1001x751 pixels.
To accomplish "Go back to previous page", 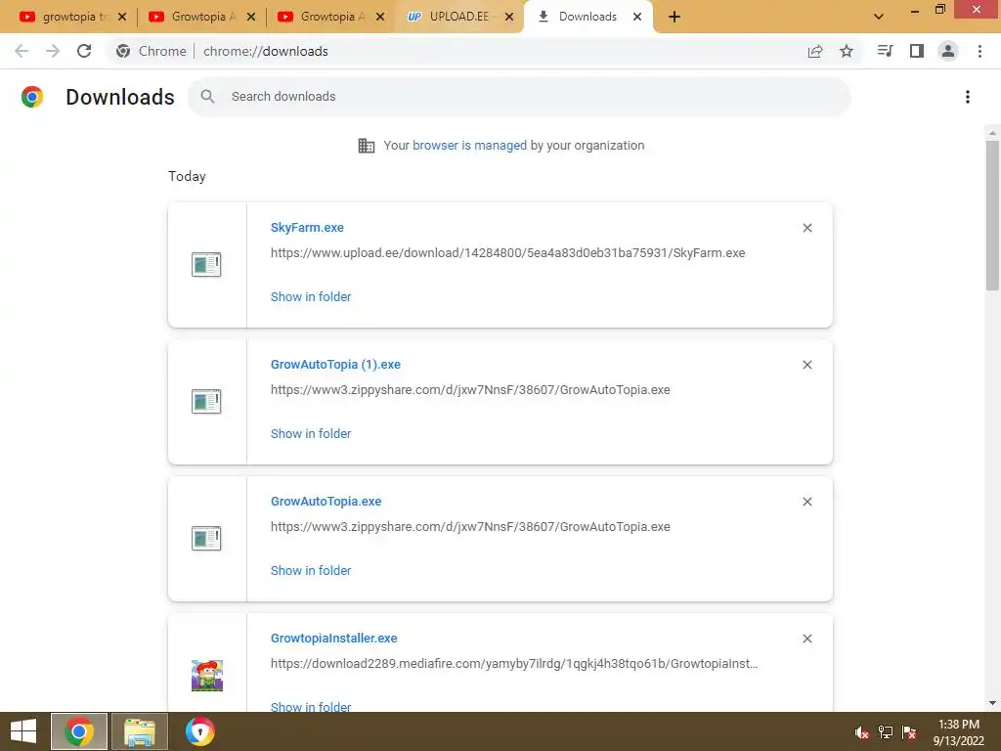I will tap(22, 51).
